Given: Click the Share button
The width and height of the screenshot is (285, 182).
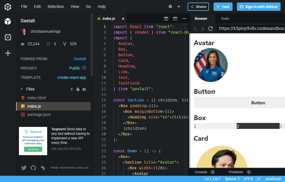Looking at the screenshot, I should [198, 7].
